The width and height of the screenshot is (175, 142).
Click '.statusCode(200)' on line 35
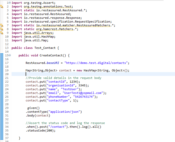pyautogui.click(x=40, y=131)
